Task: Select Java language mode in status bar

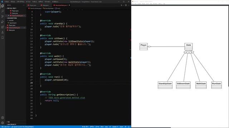Action: [106, 127]
